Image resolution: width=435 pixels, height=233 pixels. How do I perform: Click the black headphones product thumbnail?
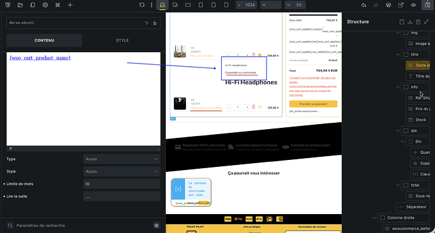[180, 103]
